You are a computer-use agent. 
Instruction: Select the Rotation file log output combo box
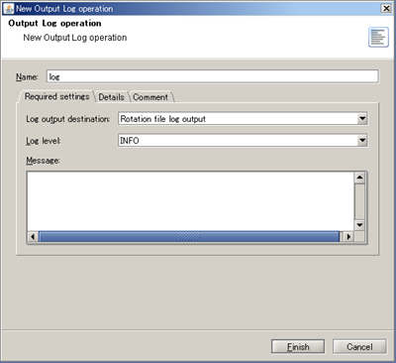tap(243, 119)
